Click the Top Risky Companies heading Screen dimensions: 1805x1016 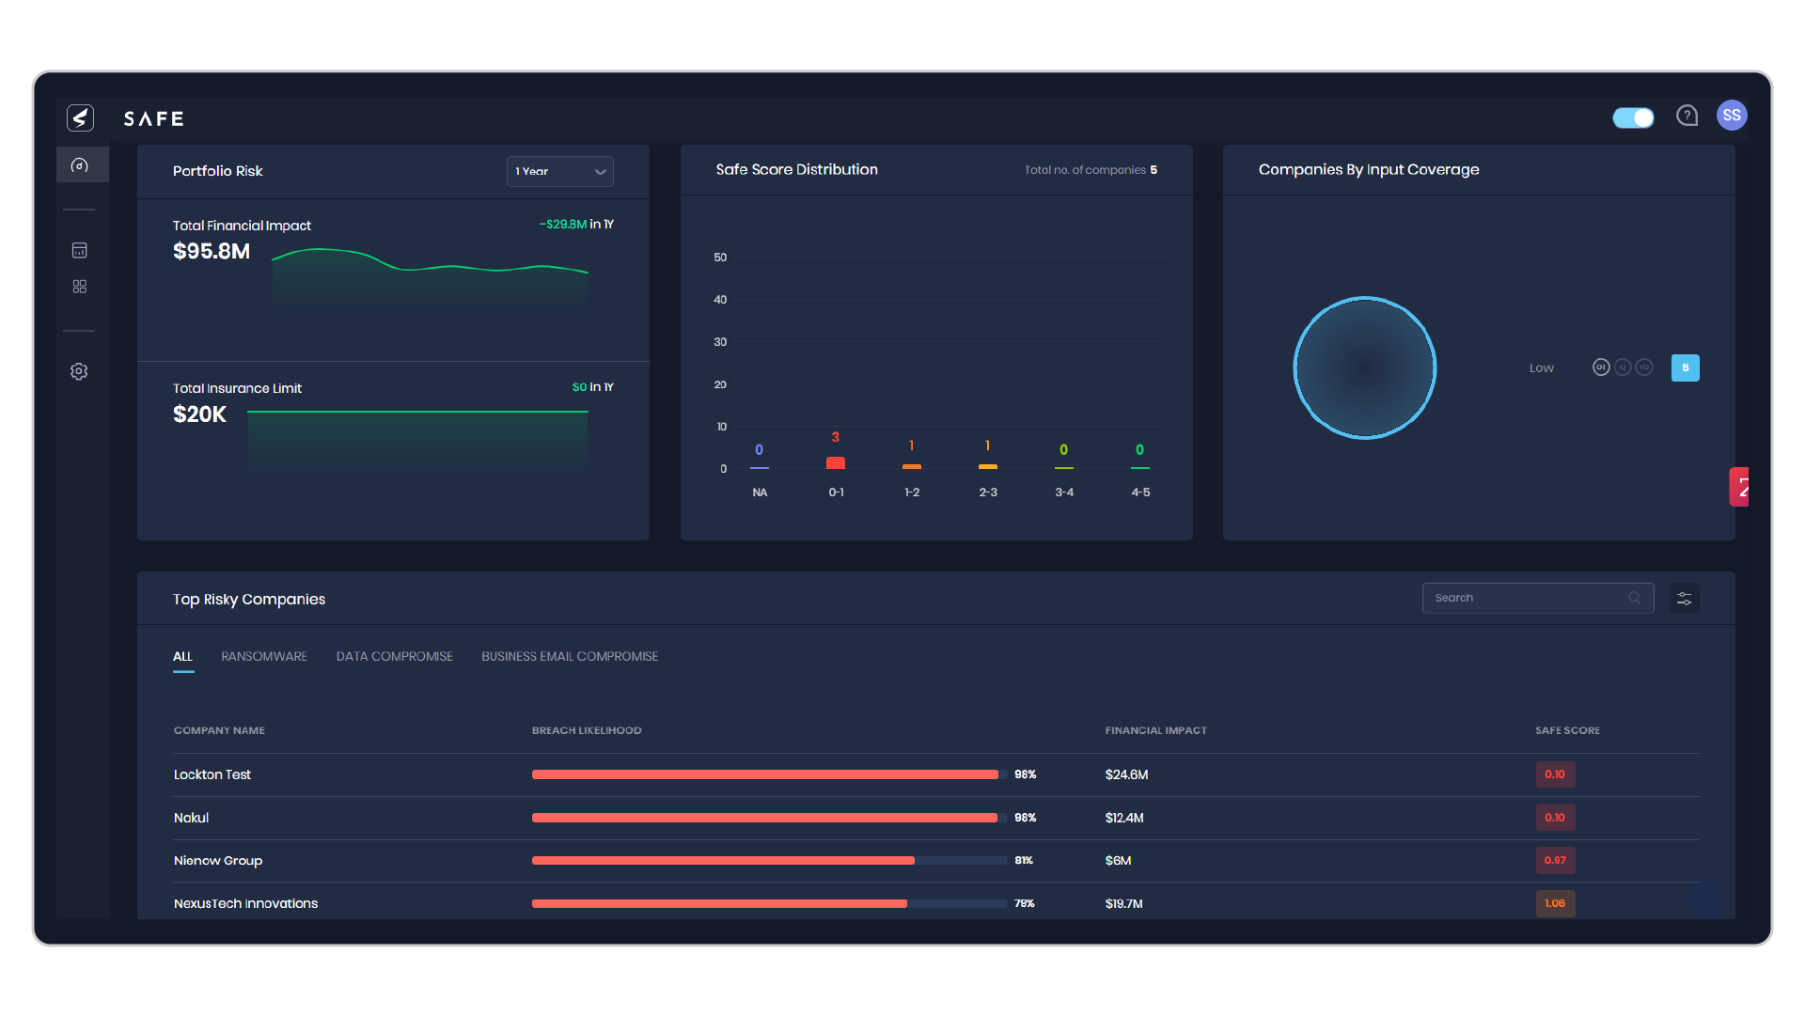coord(249,599)
